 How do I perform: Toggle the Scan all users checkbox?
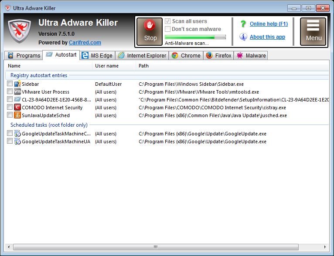(167, 21)
